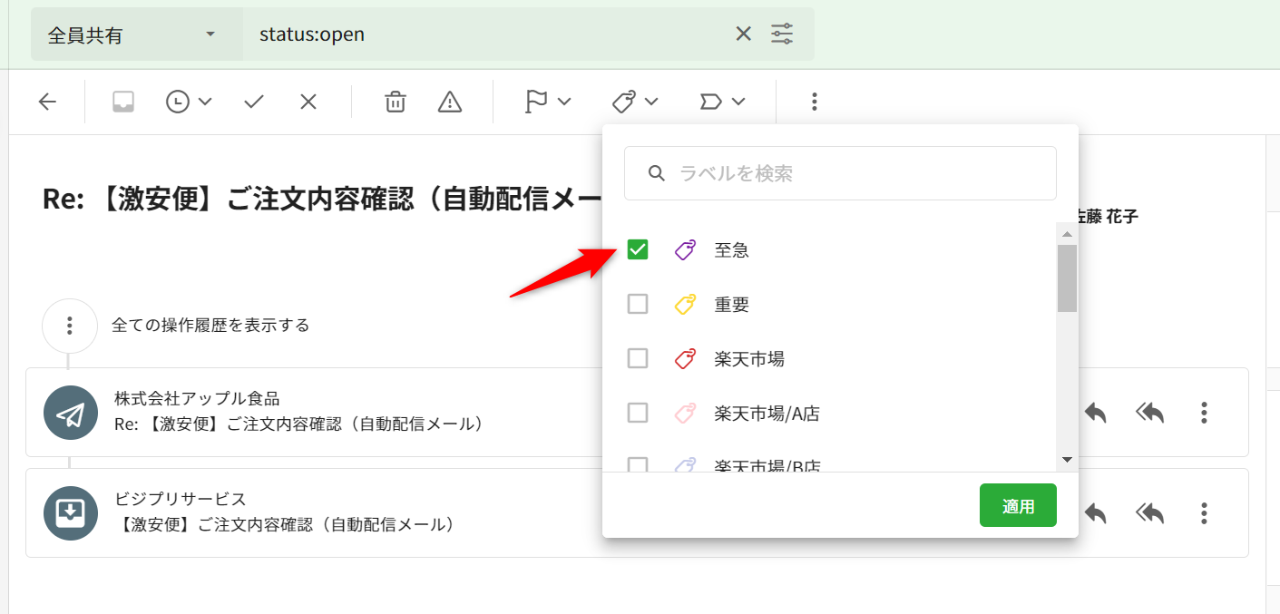Reply all to 株式会社アップル食品 message
This screenshot has width=1280, height=614.
1149,413
